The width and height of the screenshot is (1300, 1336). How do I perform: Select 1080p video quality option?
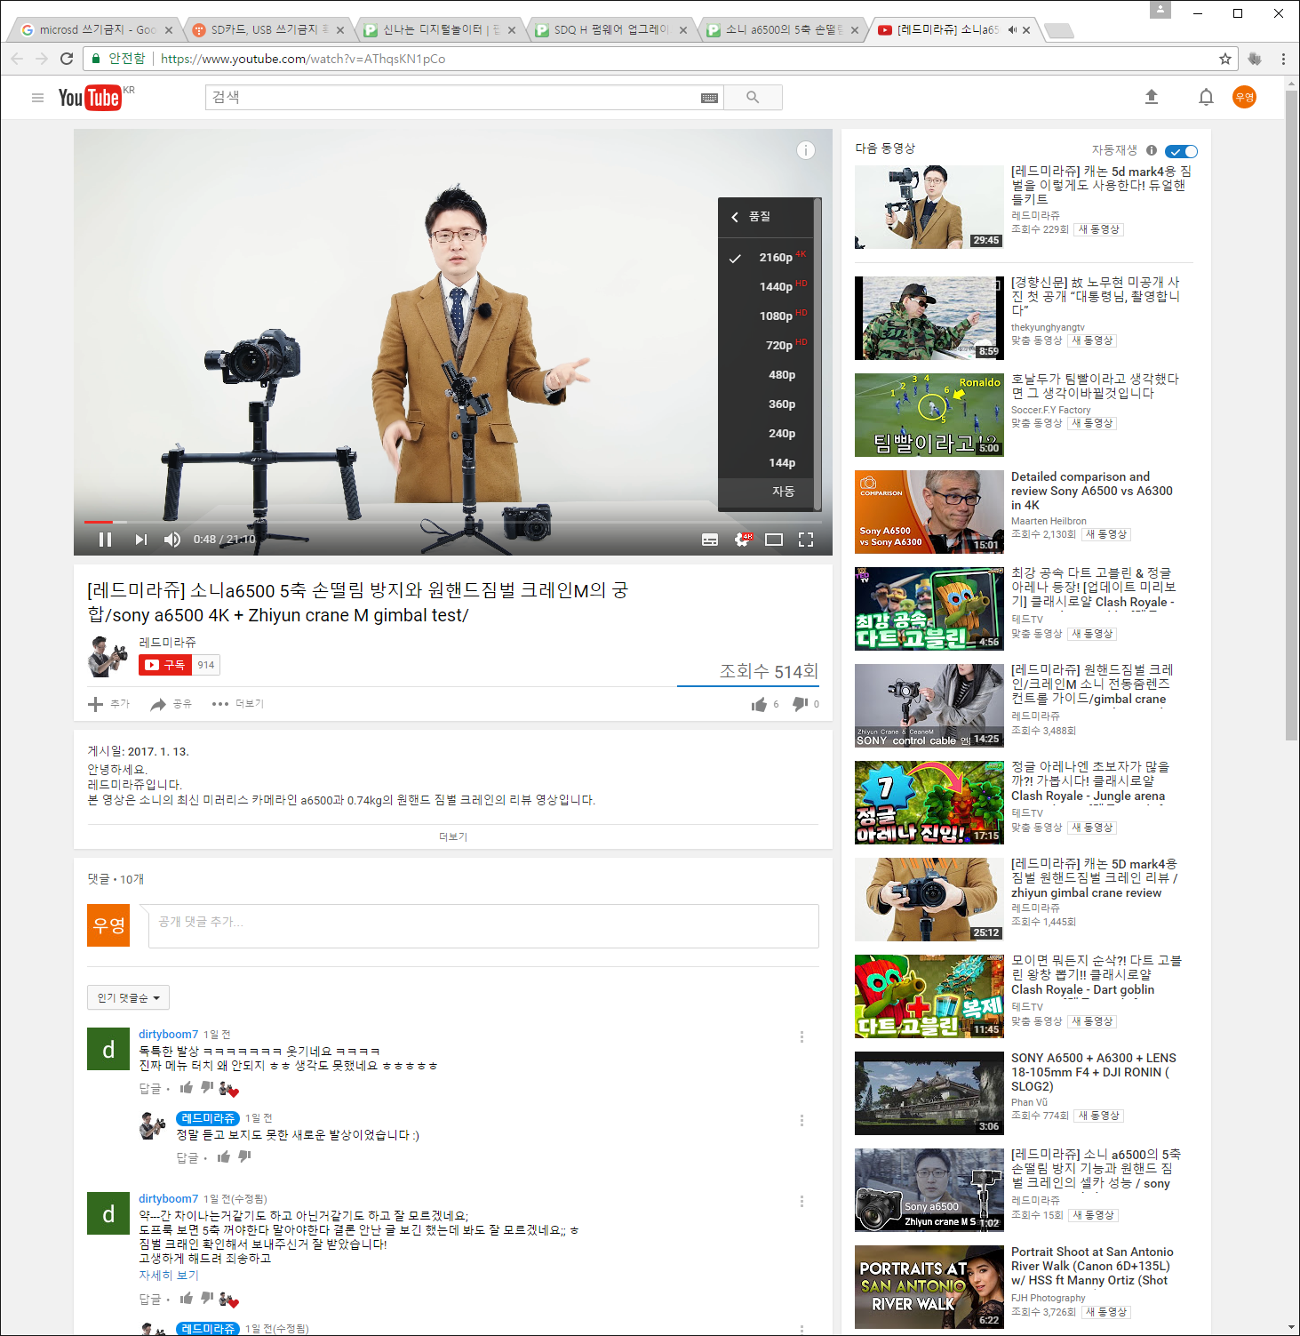point(775,316)
